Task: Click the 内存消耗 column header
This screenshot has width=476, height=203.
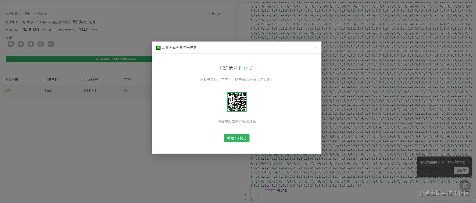Action: click(x=91, y=80)
